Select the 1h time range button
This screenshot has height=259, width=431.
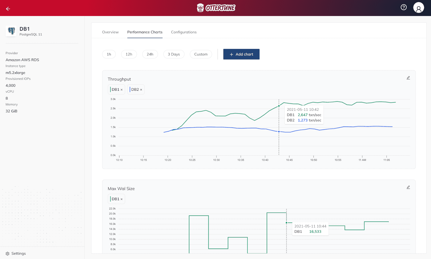coord(109,54)
